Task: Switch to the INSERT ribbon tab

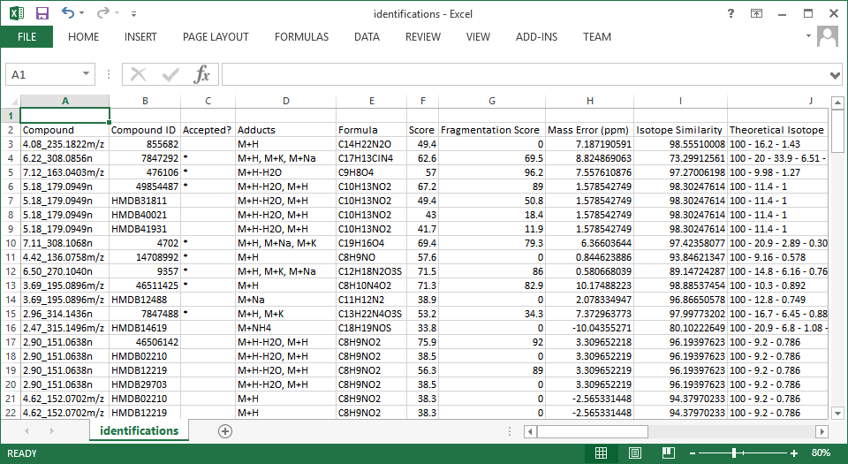Action: coord(140,37)
